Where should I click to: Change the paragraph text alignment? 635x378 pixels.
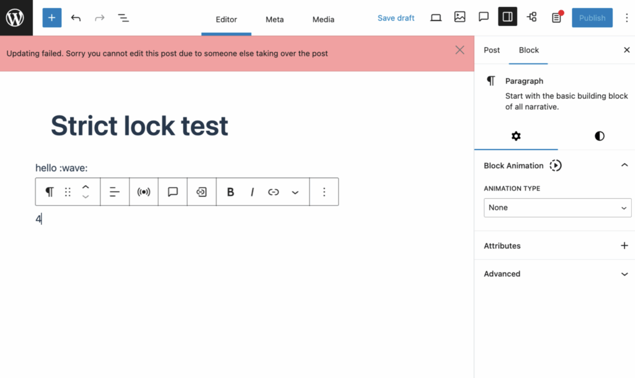115,192
